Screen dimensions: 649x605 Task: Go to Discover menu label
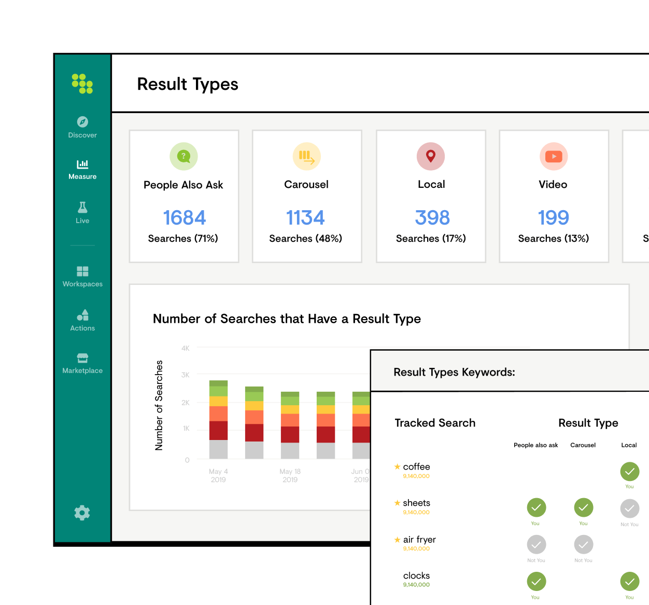pos(82,135)
